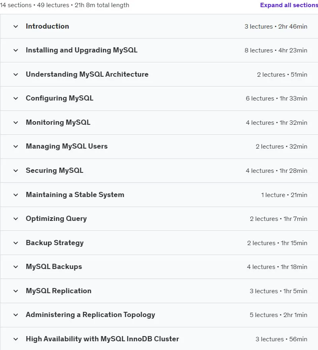Viewport: 318px width, 350px height.
Task: Open the MySQL Backups section title
Action: click(x=54, y=267)
